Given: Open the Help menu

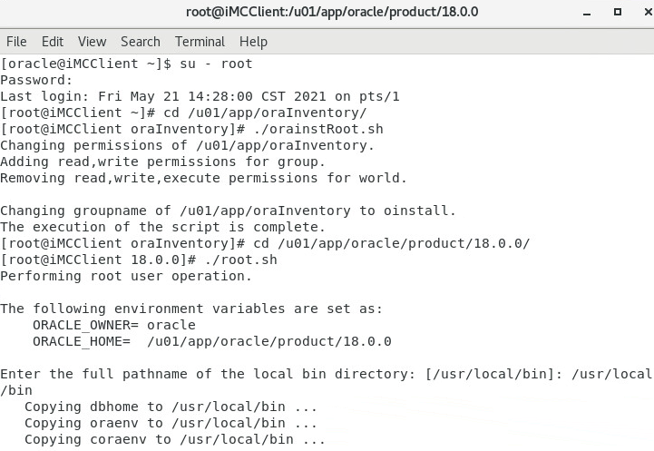Looking at the screenshot, I should [253, 42].
